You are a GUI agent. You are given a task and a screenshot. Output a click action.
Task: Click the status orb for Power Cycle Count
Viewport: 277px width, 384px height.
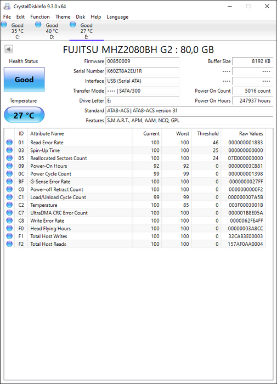(x=9, y=174)
